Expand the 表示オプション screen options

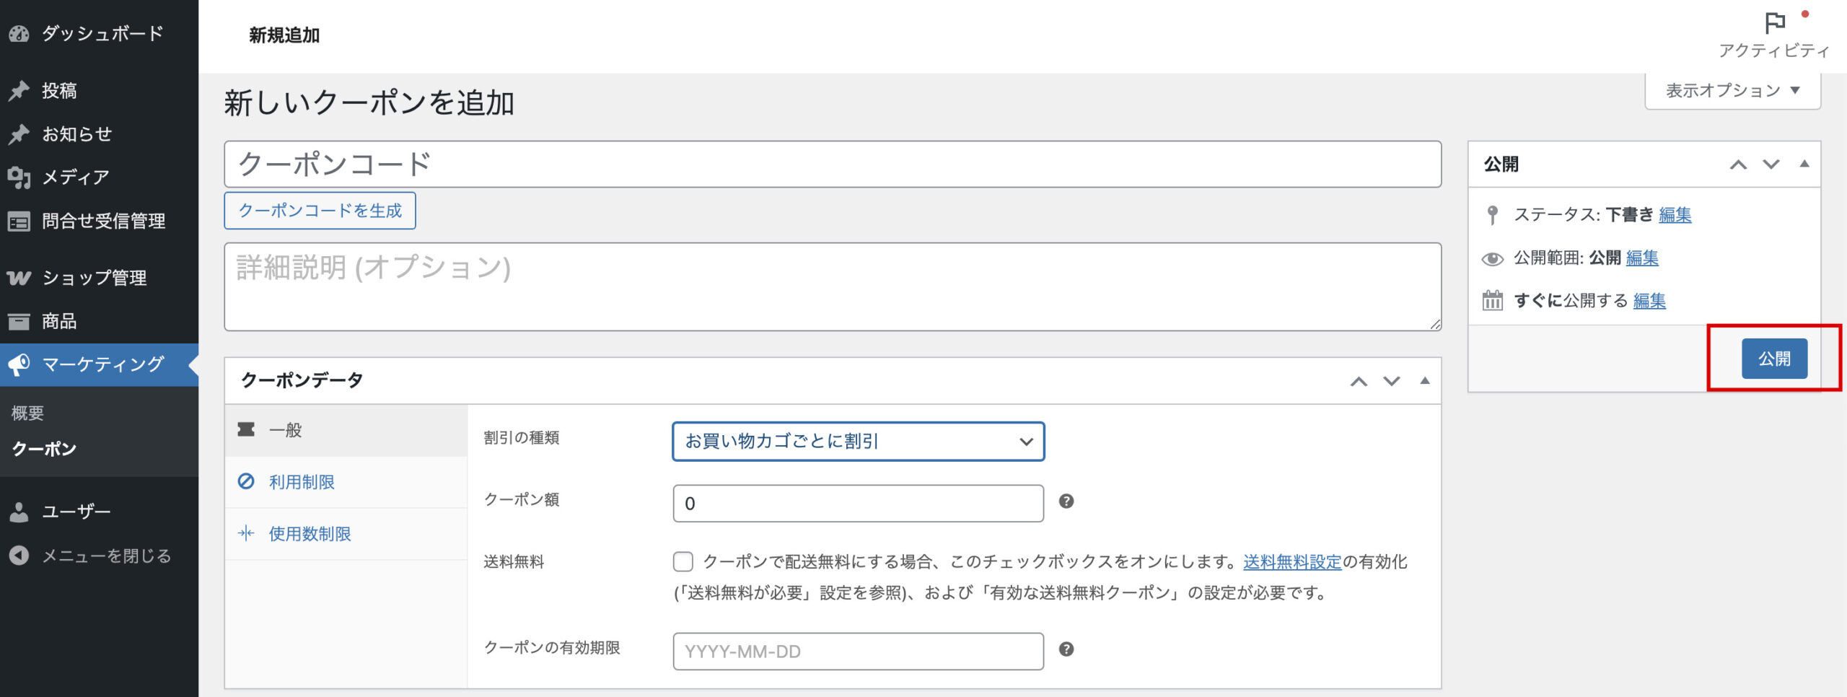[1732, 91]
